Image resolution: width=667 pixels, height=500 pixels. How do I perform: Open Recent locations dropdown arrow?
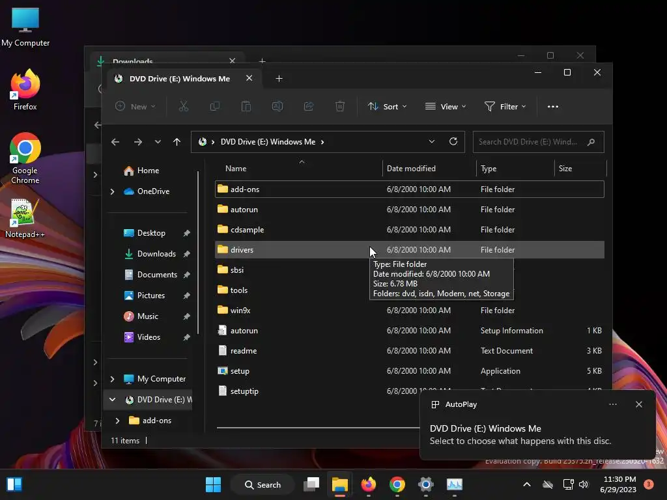[158, 142]
